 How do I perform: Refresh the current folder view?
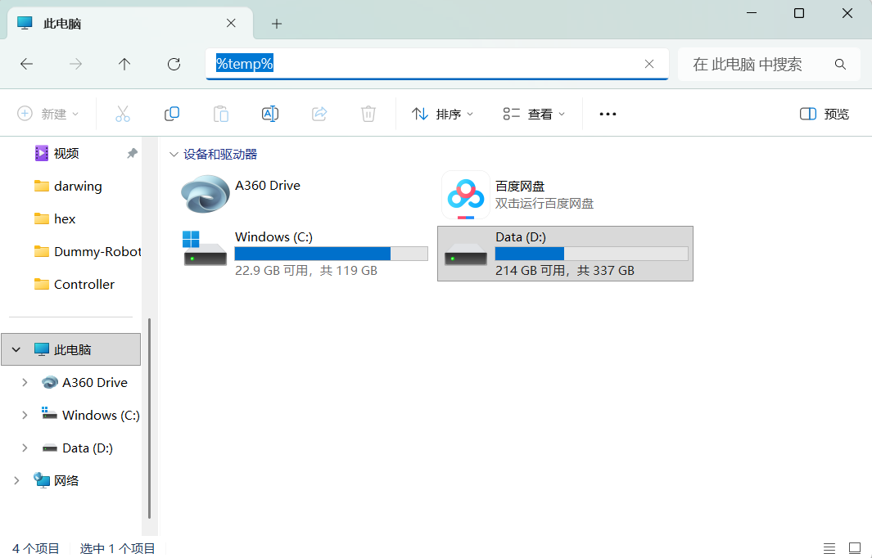click(x=174, y=64)
